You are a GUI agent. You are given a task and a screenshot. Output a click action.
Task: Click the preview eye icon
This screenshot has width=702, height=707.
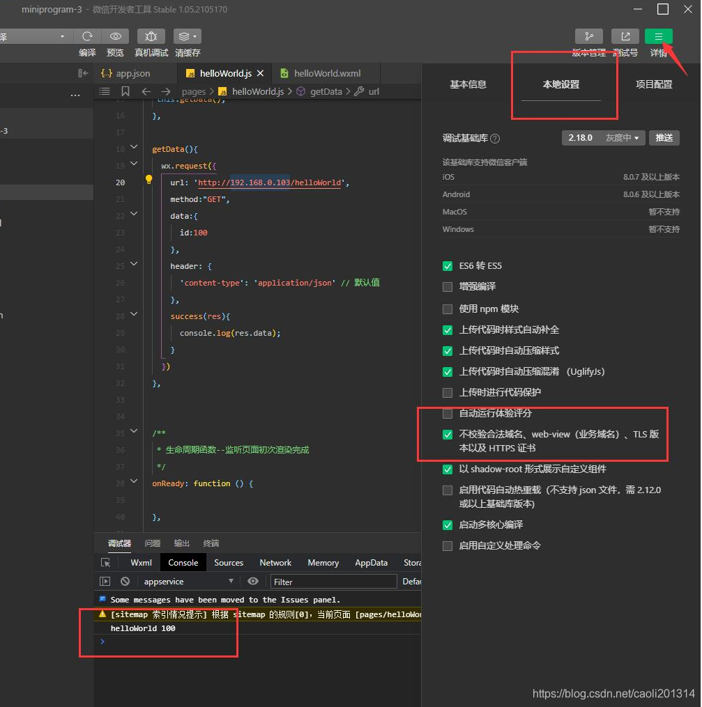tap(116, 36)
